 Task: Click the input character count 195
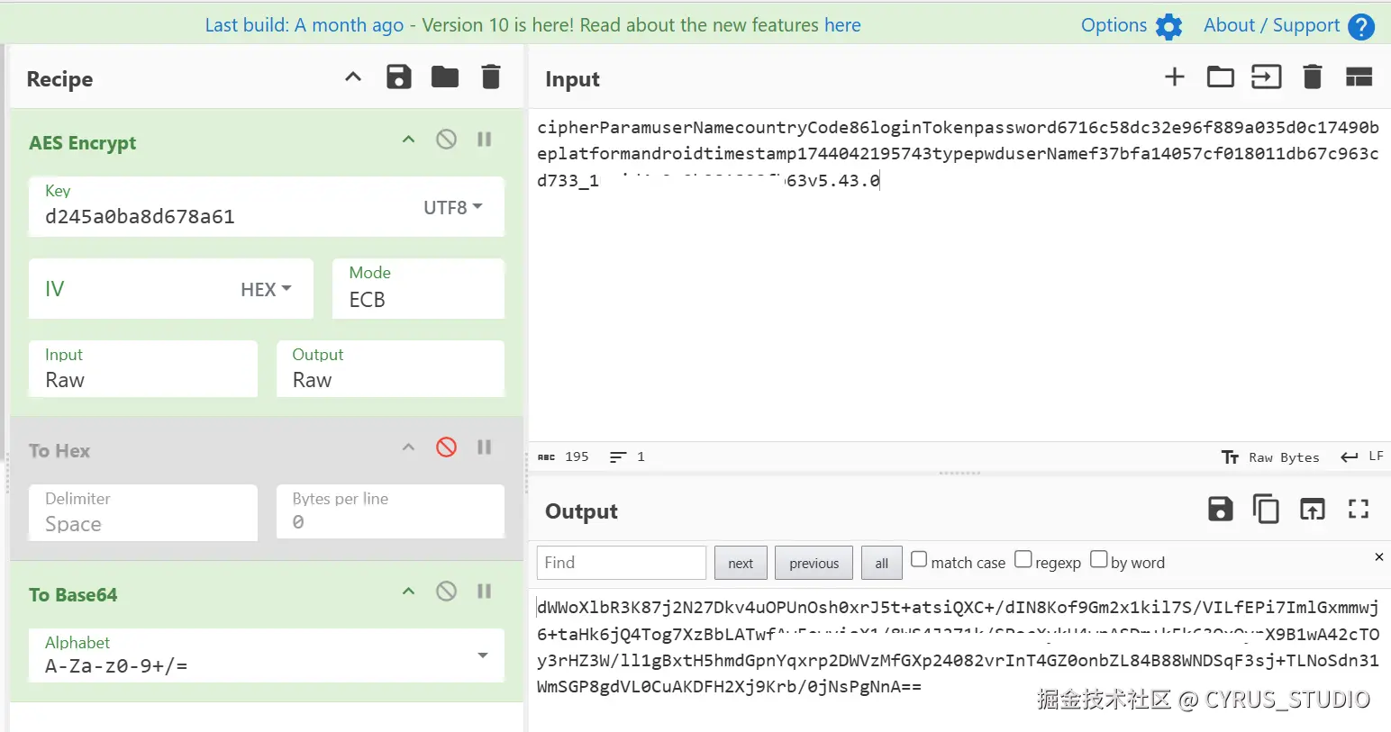(x=563, y=456)
